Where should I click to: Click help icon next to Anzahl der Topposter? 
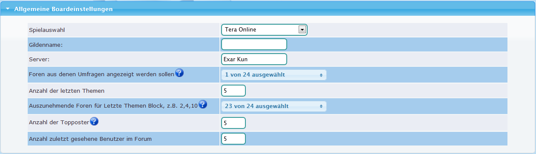pos(94,121)
